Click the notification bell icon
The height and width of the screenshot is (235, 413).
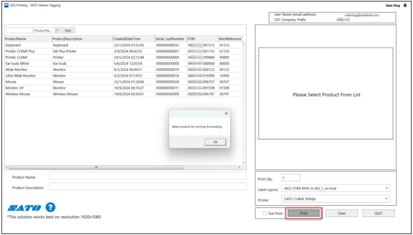405,6
